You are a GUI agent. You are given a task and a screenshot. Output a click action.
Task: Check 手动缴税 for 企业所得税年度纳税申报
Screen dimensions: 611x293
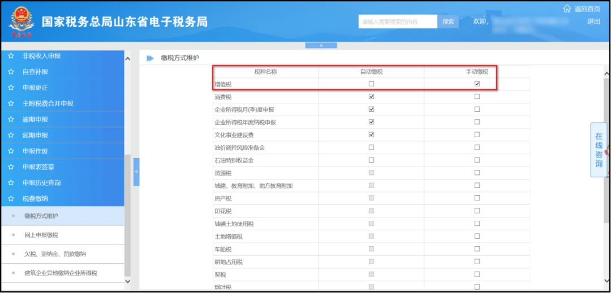click(477, 121)
